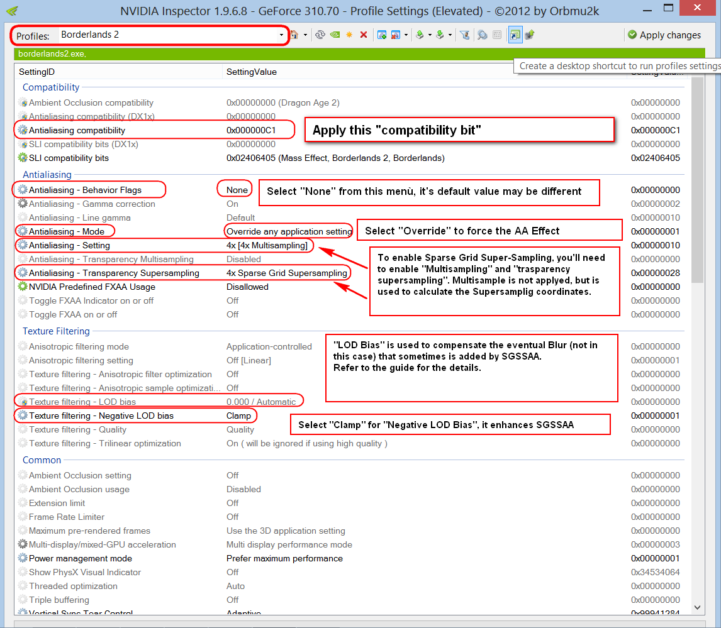This screenshot has width=721, height=628.
Task: Click gear icon beside Antialiasing - Mode
Action: 23,231
